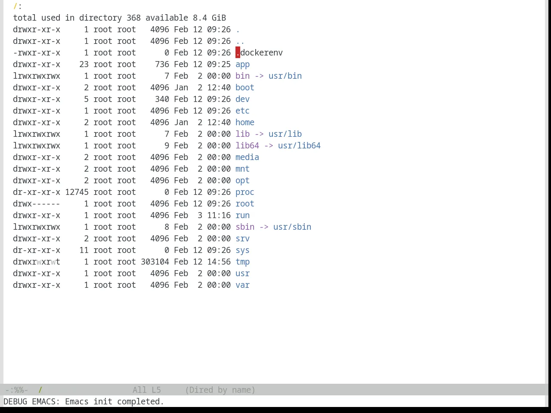Open the .dockerenv file entry

[x=259, y=53]
